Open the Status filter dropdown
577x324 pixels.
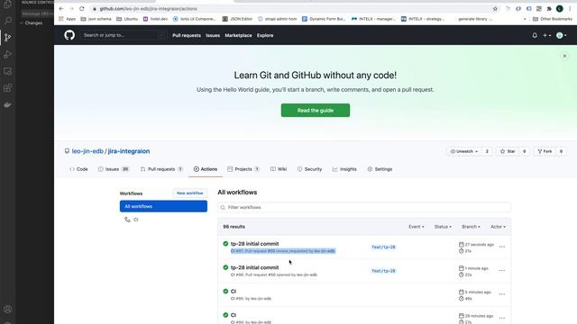pyautogui.click(x=443, y=227)
